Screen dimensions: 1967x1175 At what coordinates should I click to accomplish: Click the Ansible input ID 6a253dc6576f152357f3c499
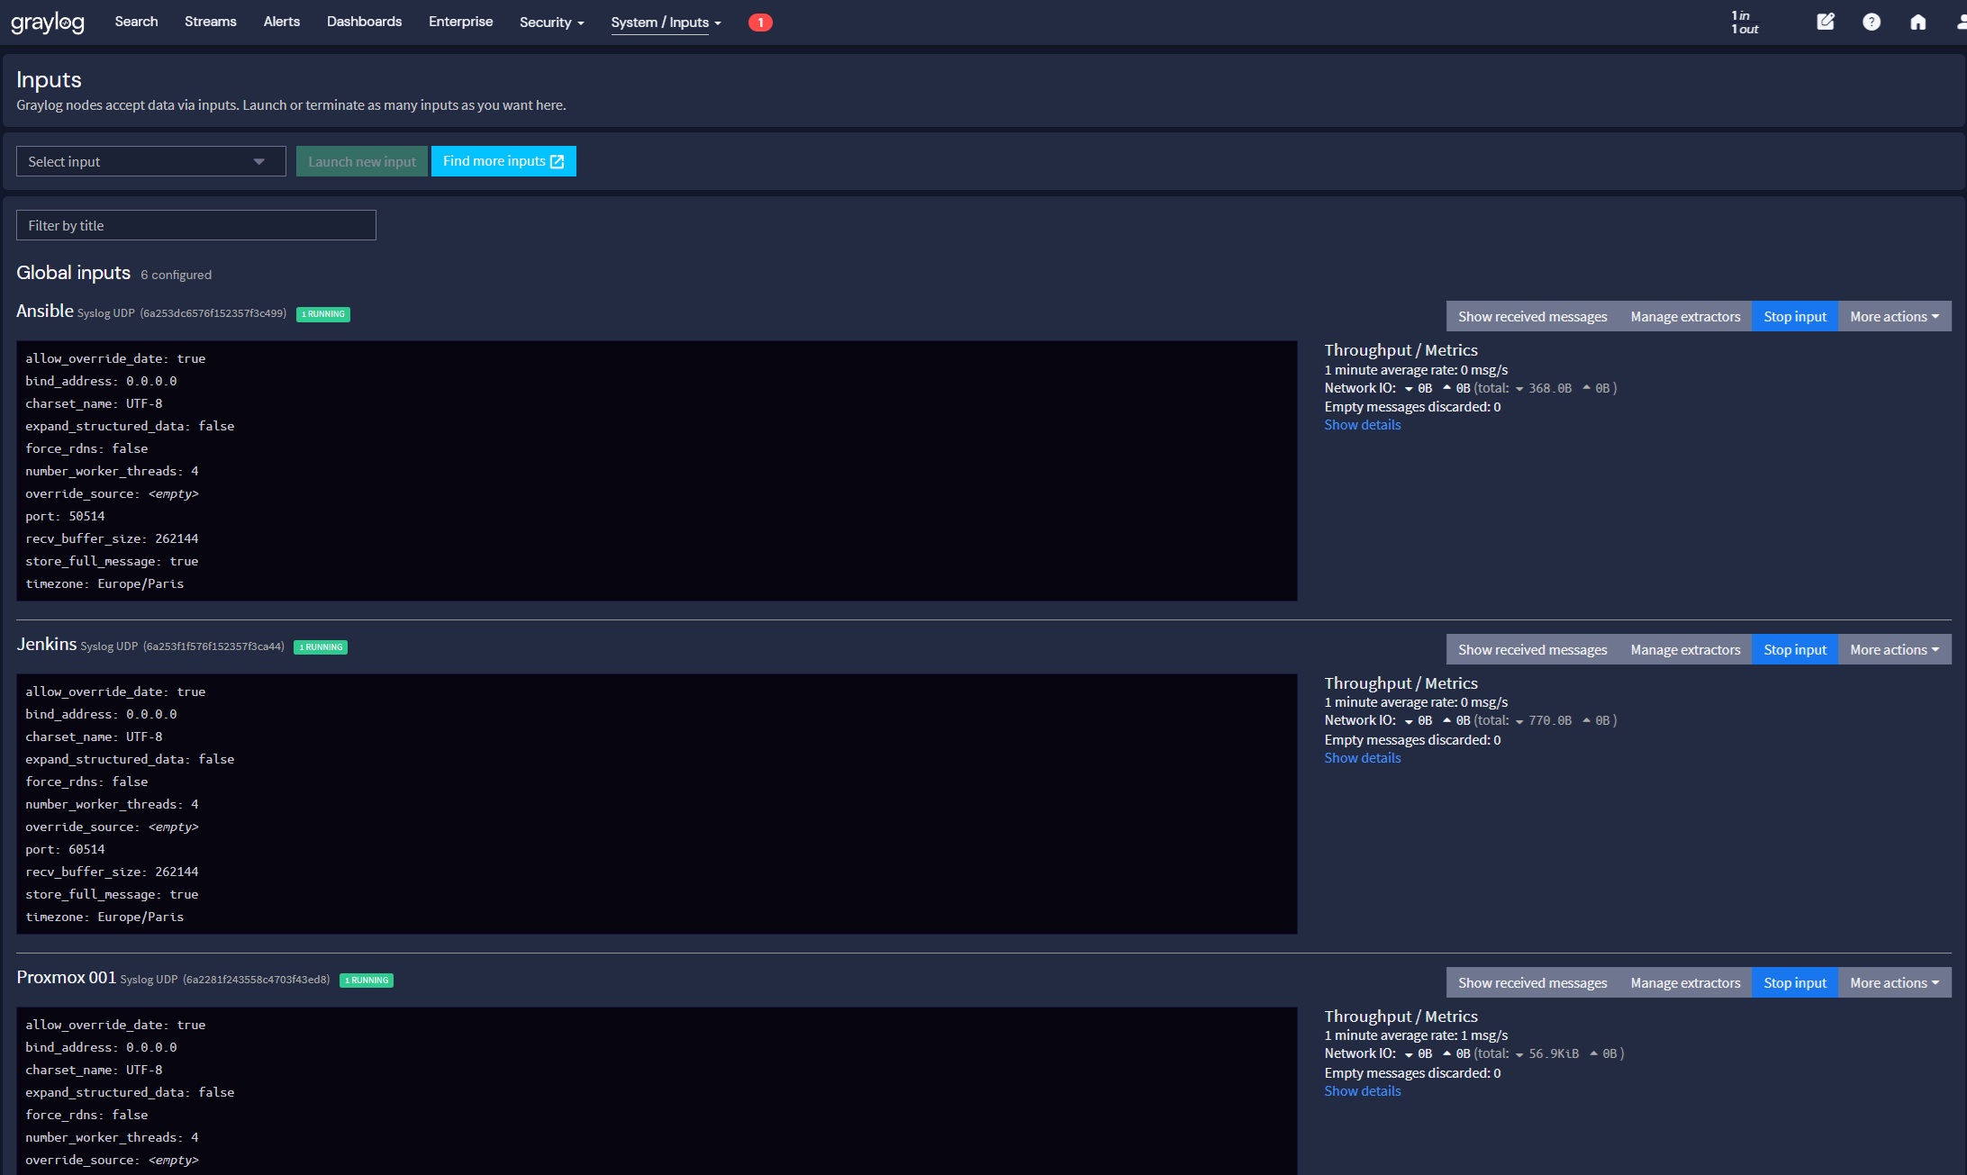(x=213, y=313)
